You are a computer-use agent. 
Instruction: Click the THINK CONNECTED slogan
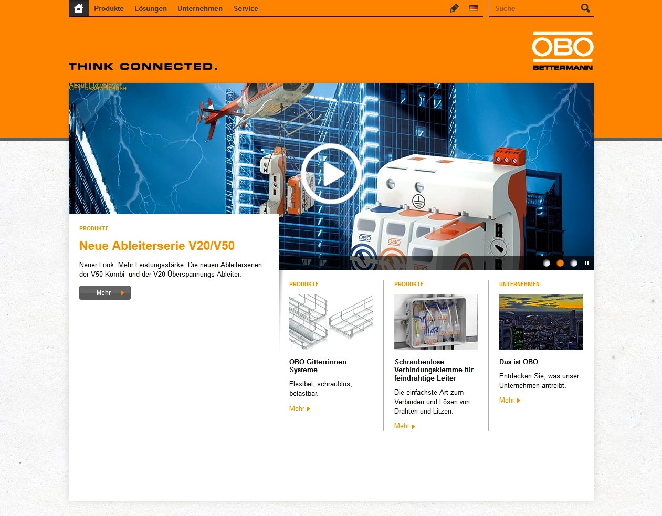pos(143,66)
